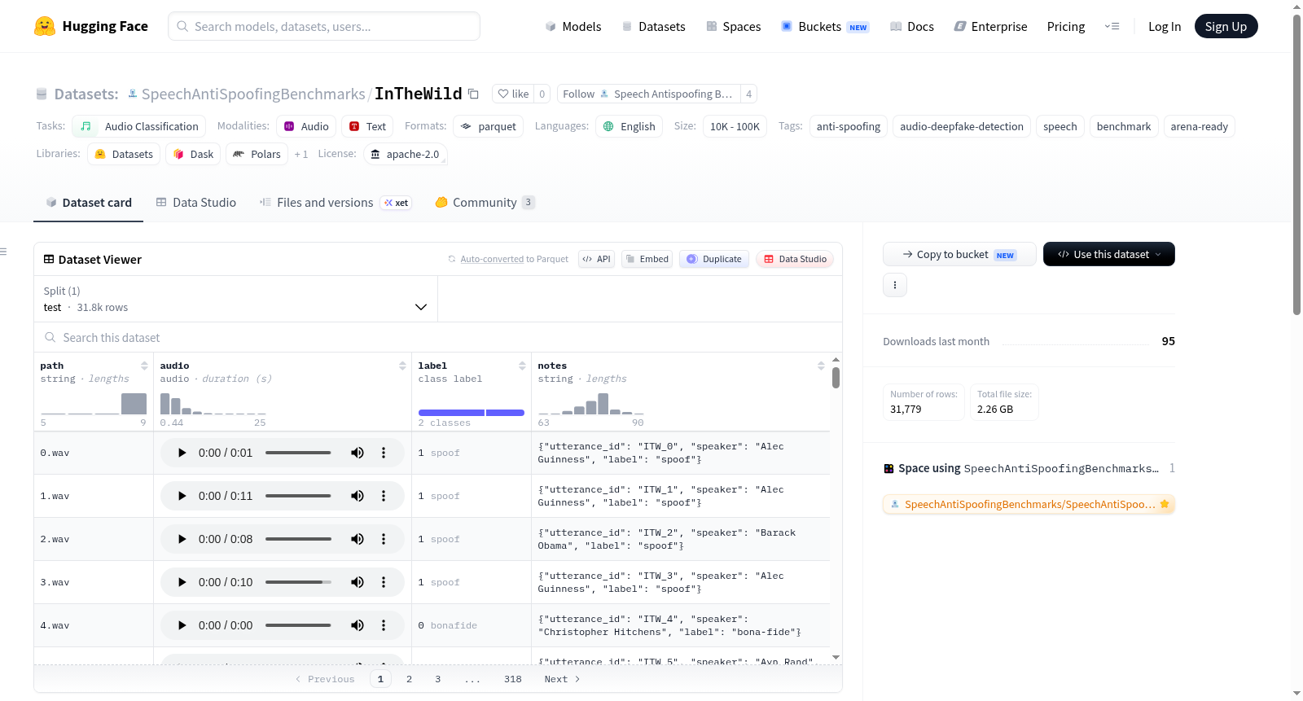Play audio for 1.wav row
Image resolution: width=1303 pixels, height=701 pixels.
[182, 496]
